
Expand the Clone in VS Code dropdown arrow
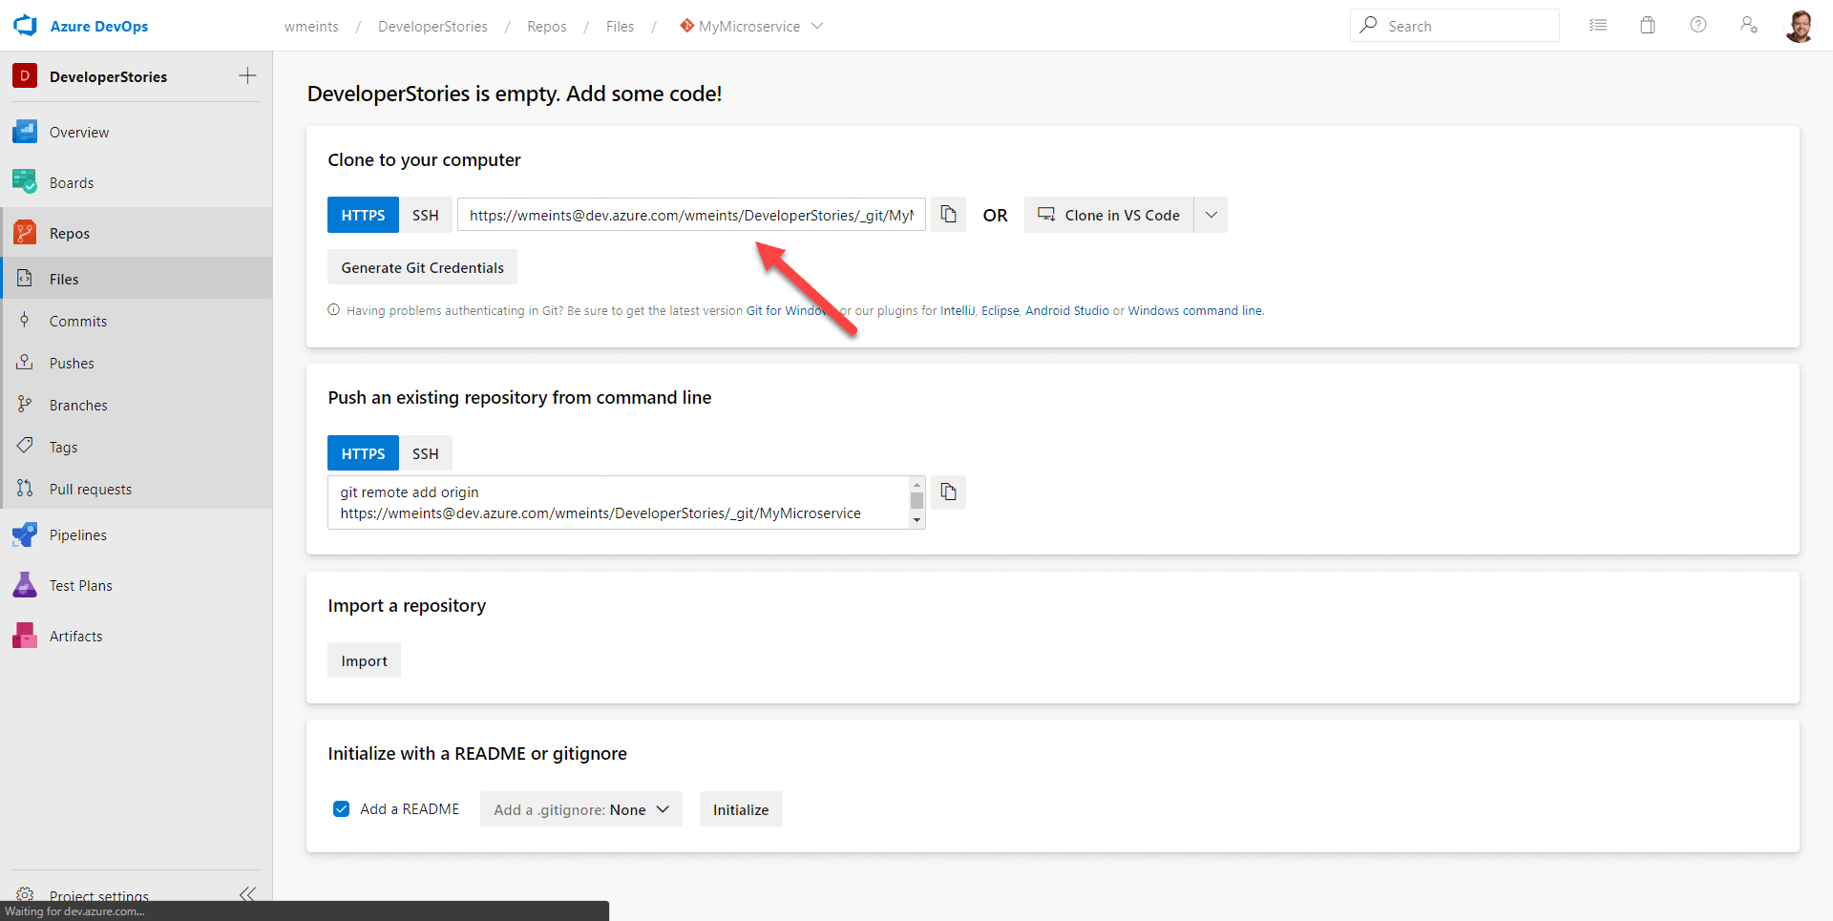(1211, 216)
